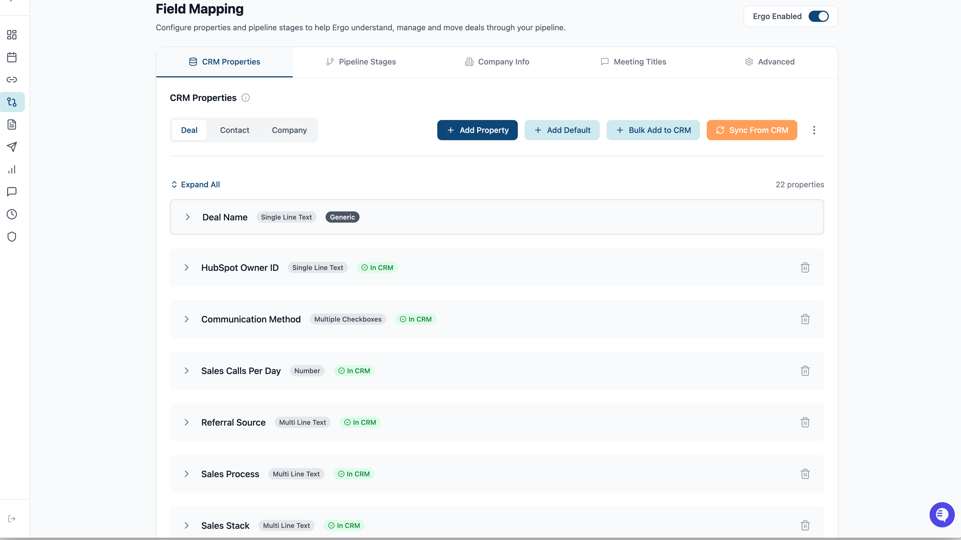This screenshot has width=961, height=540.
Task: Click the Add Property button
Action: (477, 130)
